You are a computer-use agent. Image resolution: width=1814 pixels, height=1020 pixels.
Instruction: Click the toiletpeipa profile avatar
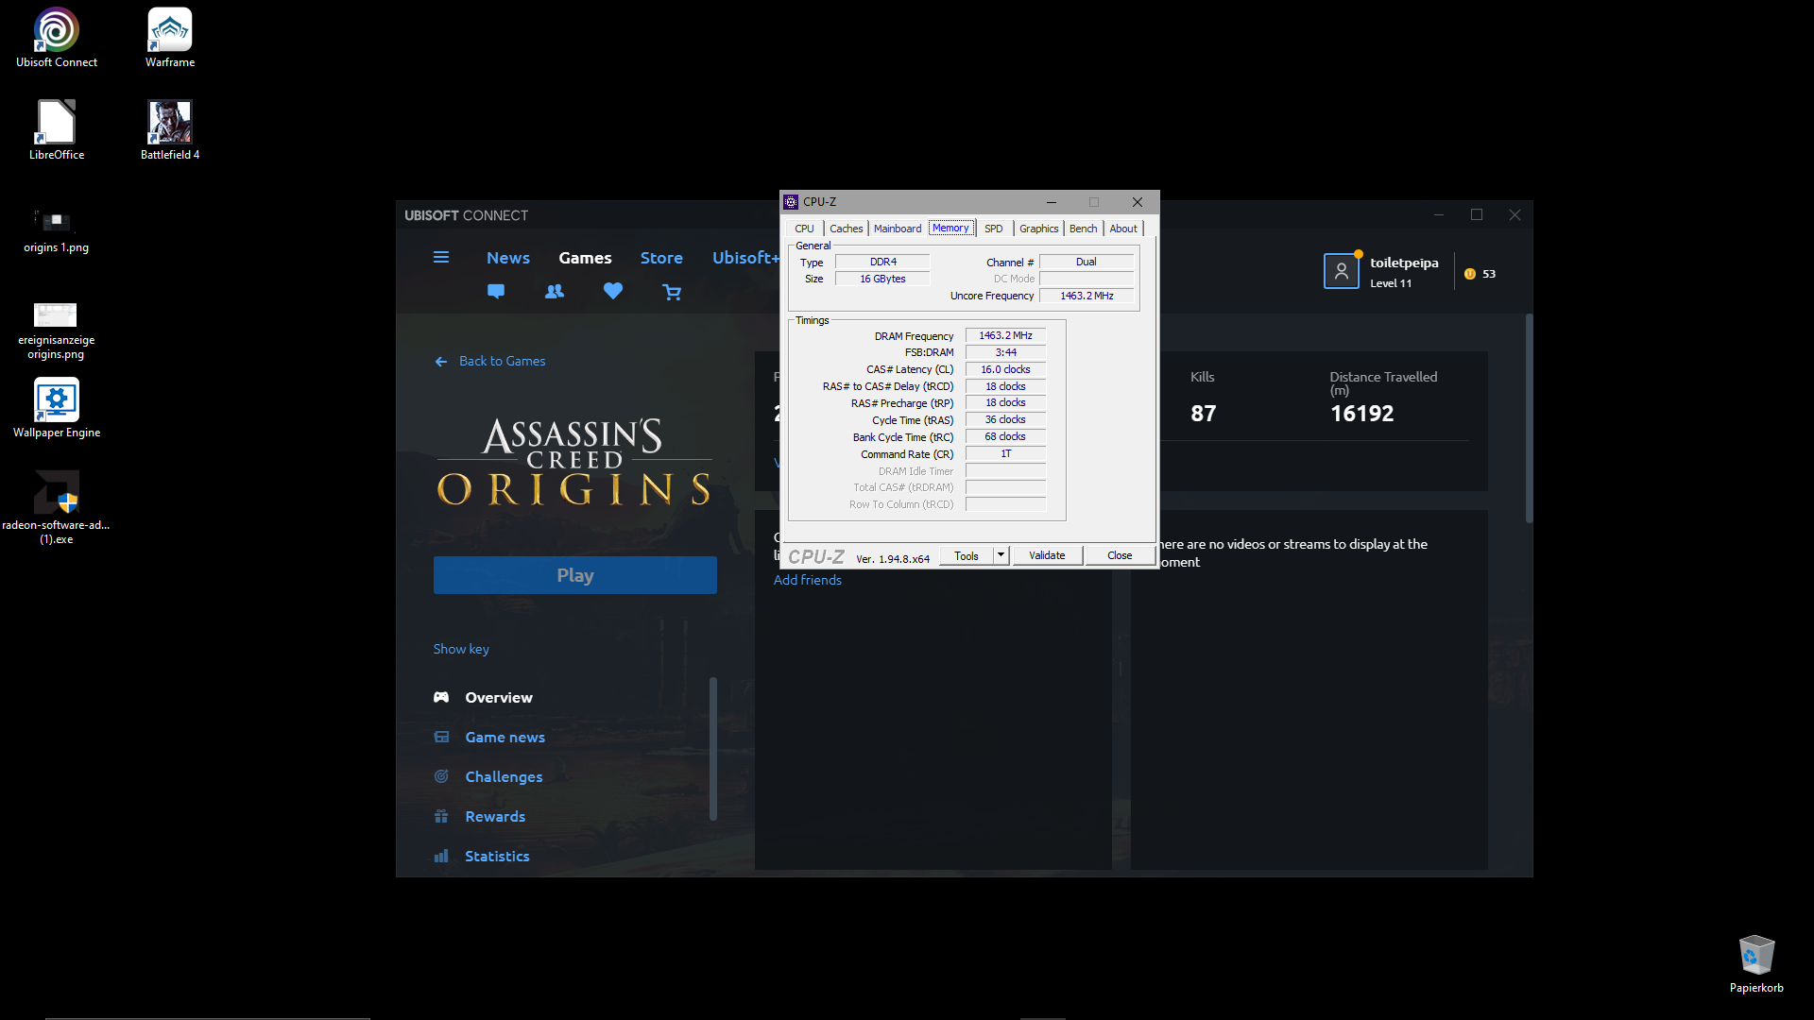pyautogui.click(x=1342, y=271)
